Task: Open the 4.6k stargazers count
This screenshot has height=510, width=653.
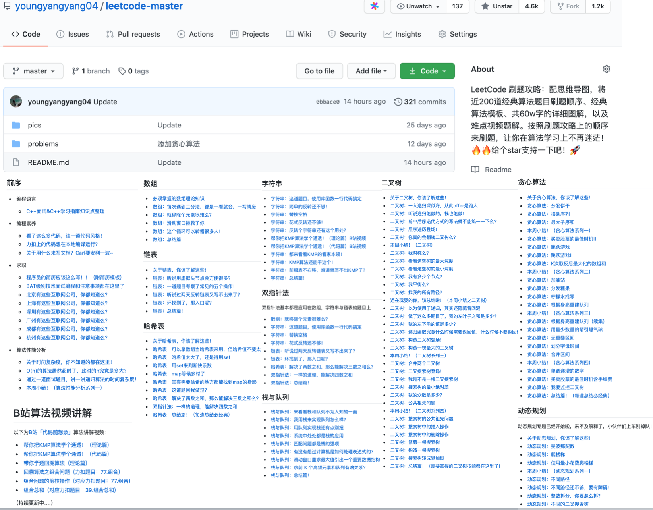Action: point(531,6)
